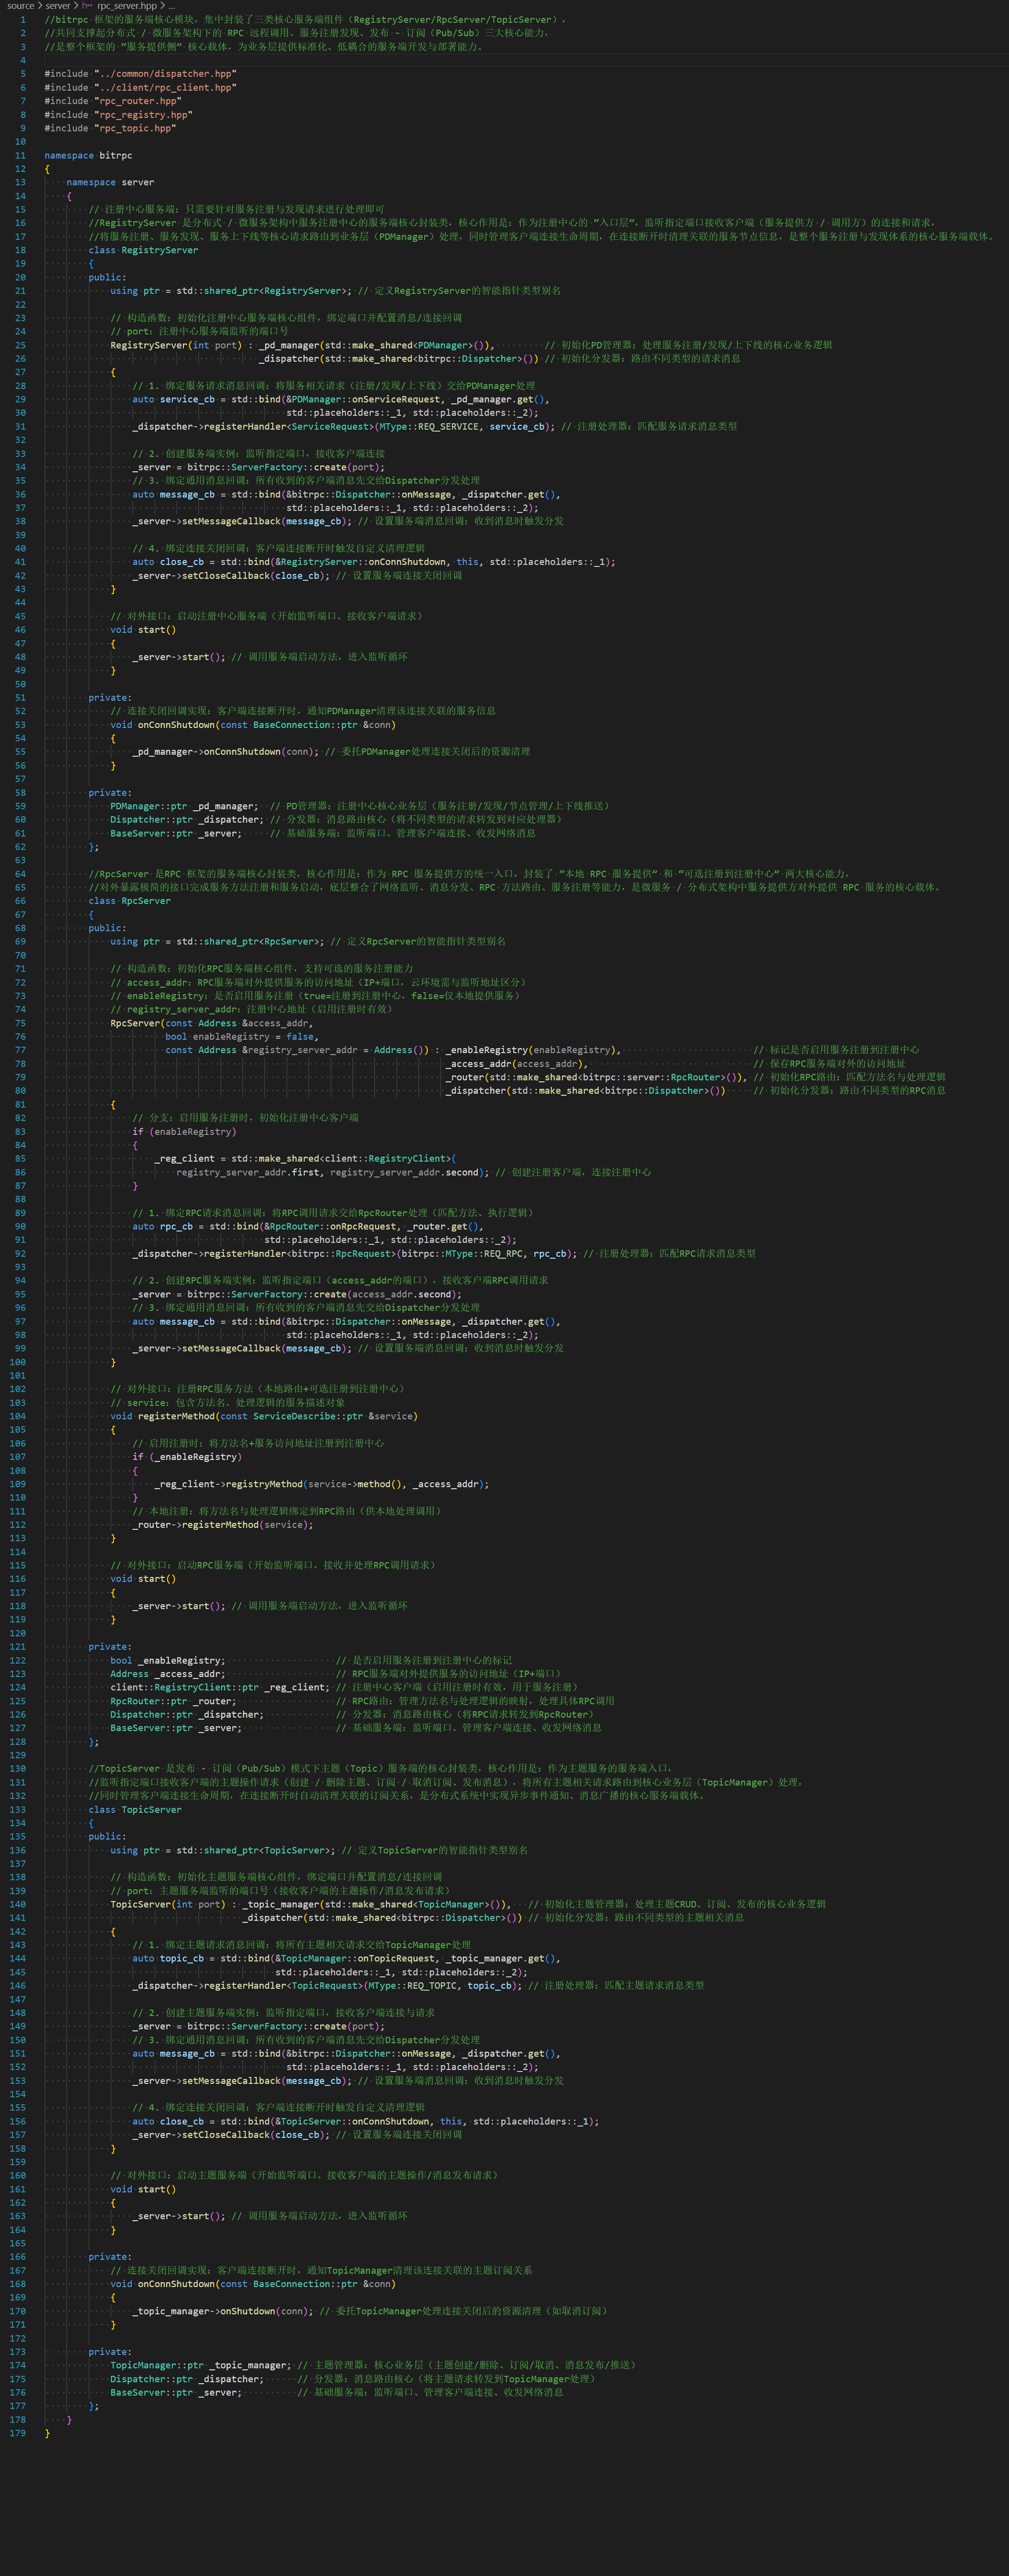Follow the rpc_registry.hpp include link
The height and width of the screenshot is (2576, 1009).
(143, 115)
